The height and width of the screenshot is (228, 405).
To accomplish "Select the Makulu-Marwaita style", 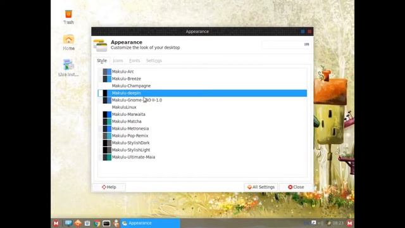I will [x=202, y=114].
